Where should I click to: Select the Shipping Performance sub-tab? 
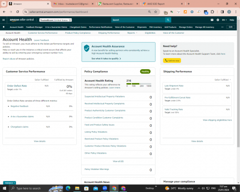tap(109, 33)
